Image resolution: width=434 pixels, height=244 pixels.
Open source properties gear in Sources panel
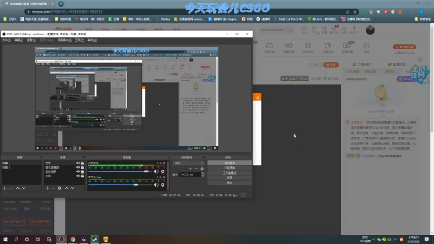tap(60, 188)
